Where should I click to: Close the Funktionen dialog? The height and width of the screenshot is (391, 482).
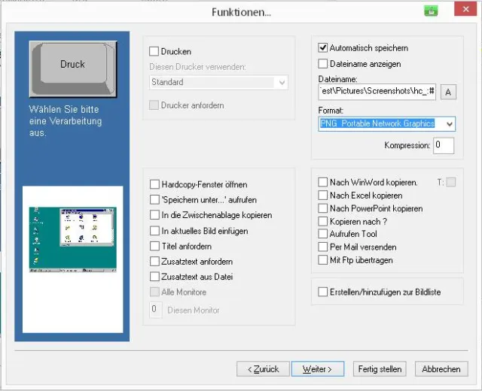(x=465, y=9)
